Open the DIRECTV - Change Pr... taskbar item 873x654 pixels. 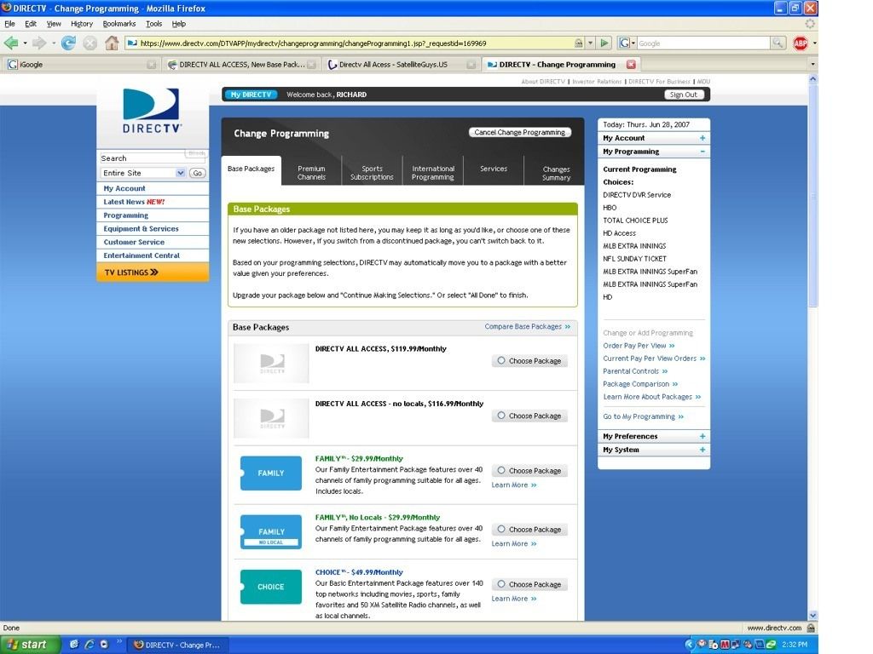click(x=178, y=645)
